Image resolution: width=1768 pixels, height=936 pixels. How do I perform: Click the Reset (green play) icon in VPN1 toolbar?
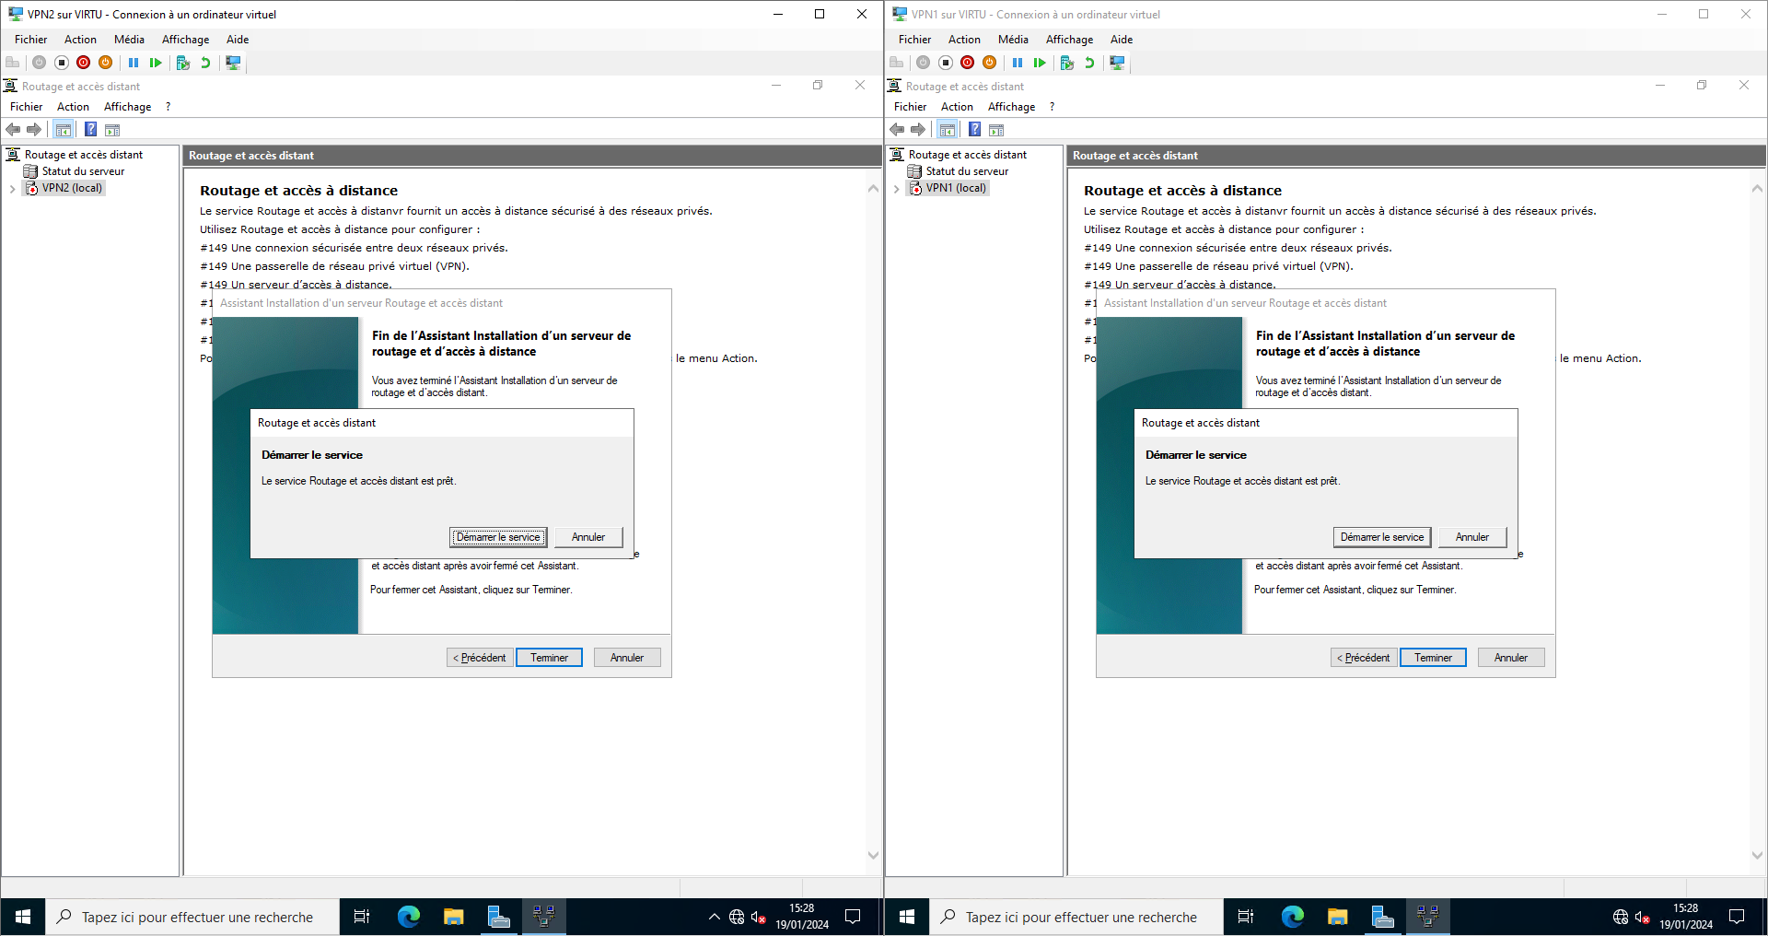pos(1040,63)
